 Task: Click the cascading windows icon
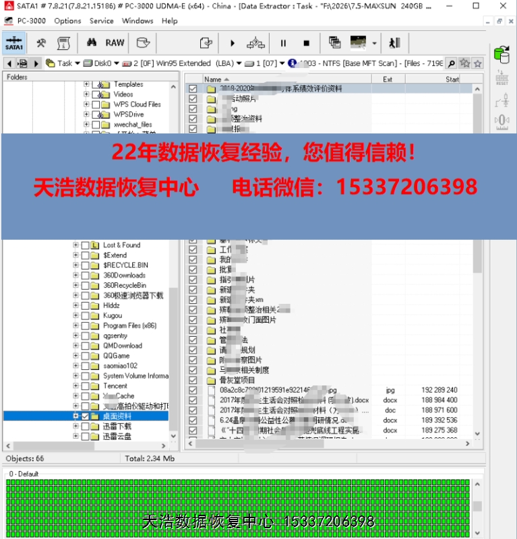(334, 42)
